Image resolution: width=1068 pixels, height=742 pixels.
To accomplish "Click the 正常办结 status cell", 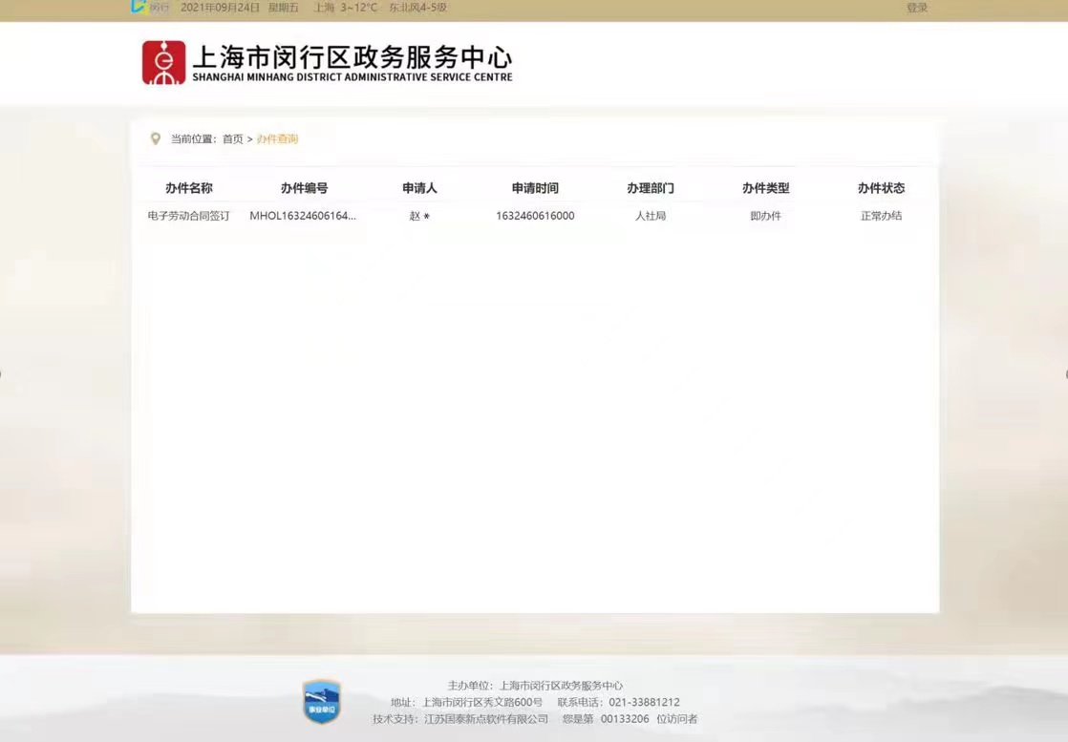I will [881, 216].
